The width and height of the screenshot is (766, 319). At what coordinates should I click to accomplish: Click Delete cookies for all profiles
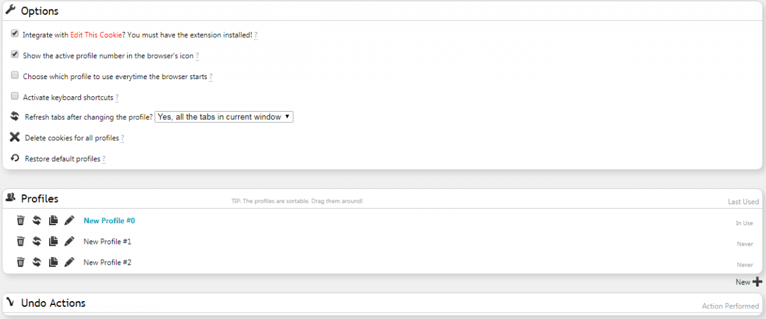[71, 138]
